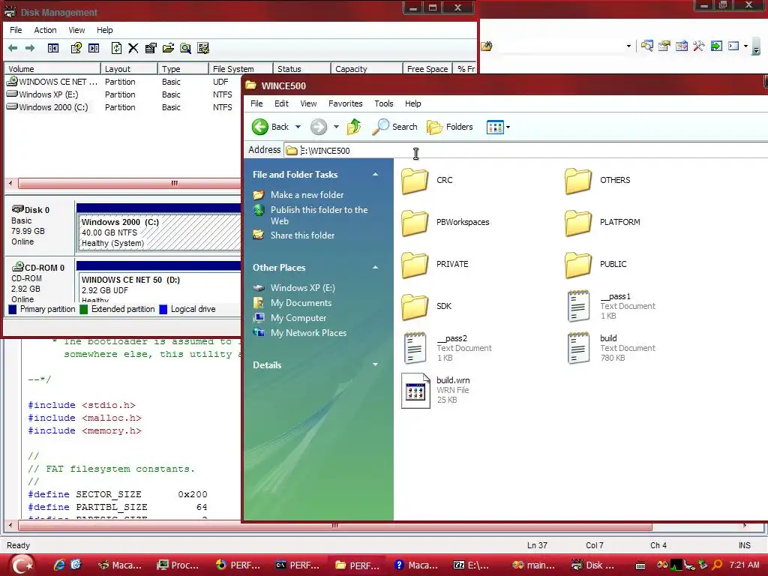Image resolution: width=768 pixels, height=576 pixels.
Task: Select the PLATFORM folder
Action: [x=602, y=222]
